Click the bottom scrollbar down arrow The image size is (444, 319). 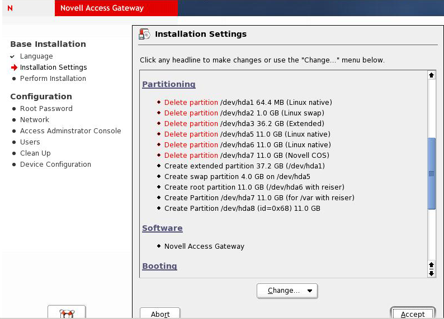431,273
